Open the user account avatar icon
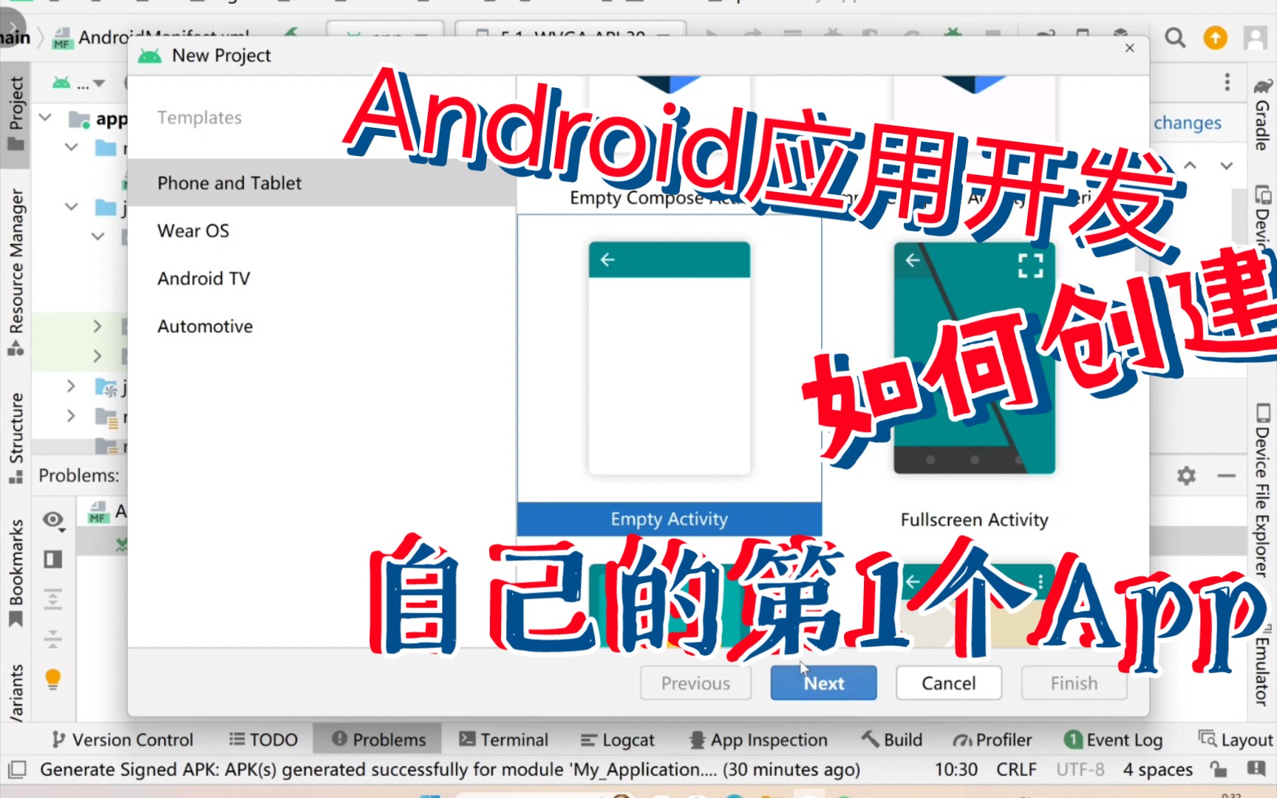 click(1256, 37)
